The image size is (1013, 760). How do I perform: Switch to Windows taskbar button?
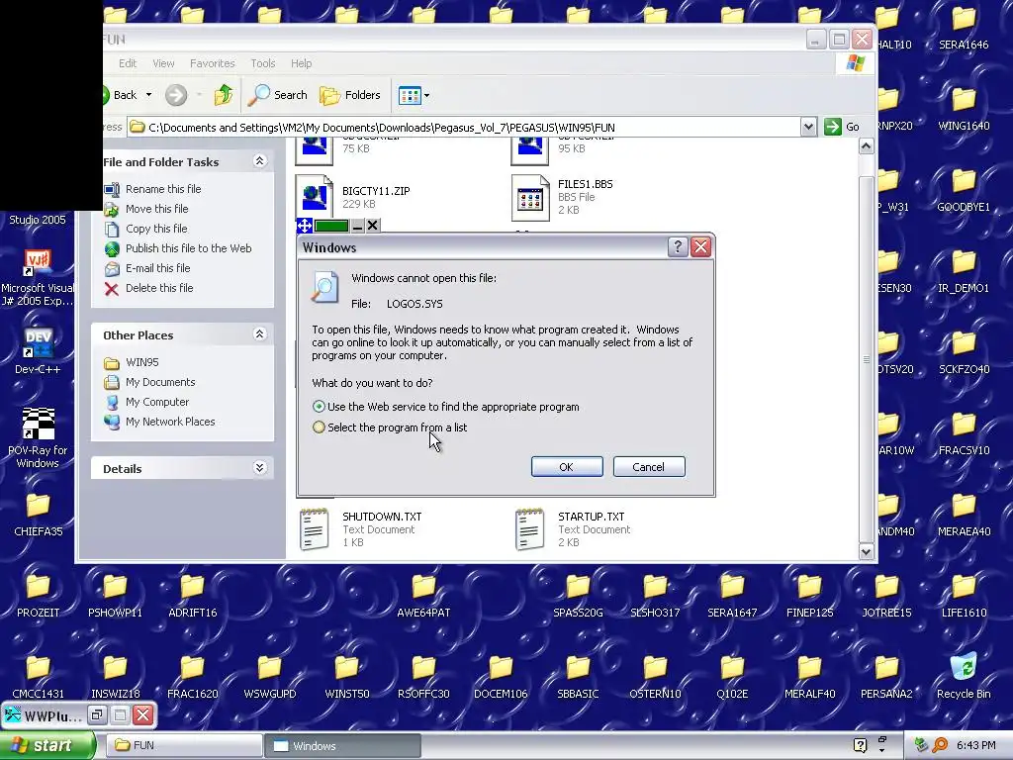tap(342, 745)
